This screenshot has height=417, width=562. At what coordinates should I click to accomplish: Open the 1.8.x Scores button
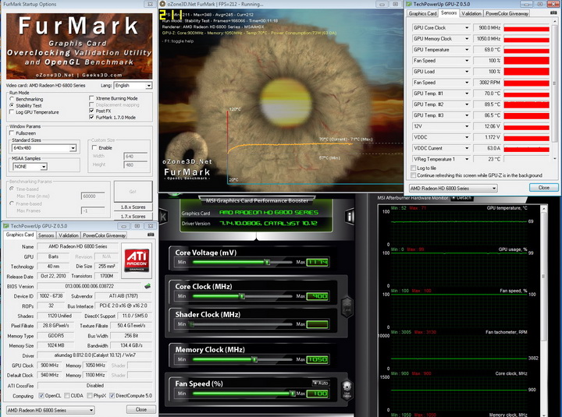click(x=133, y=207)
